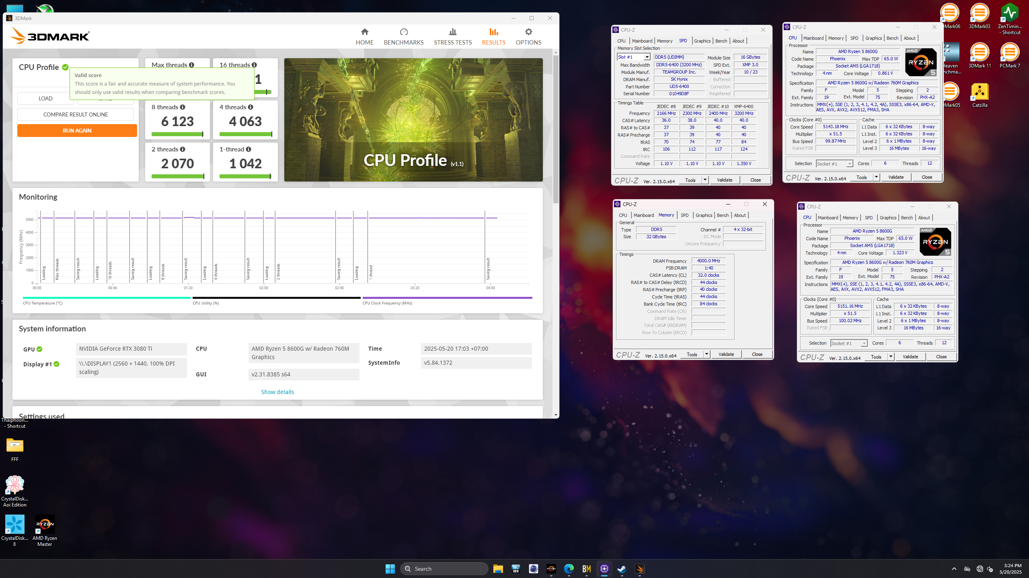Select the SPD tab in CPU-Z Memory window
Screen dimensions: 1029x578
pos(684,215)
